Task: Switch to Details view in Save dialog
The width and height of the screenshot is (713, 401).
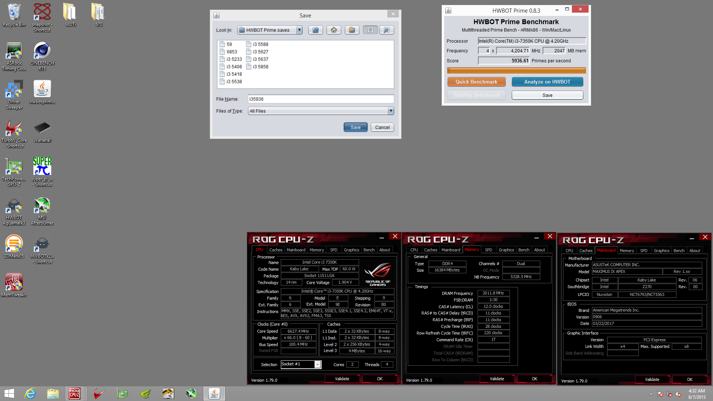Action: coord(387,30)
